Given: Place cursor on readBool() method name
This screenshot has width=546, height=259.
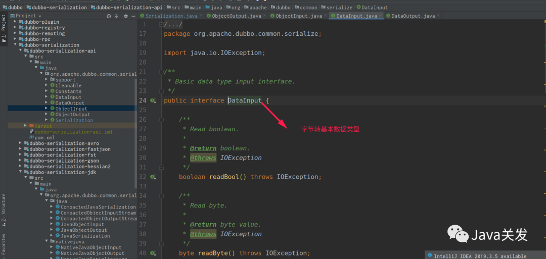Looking at the screenshot, I should click(x=223, y=177).
